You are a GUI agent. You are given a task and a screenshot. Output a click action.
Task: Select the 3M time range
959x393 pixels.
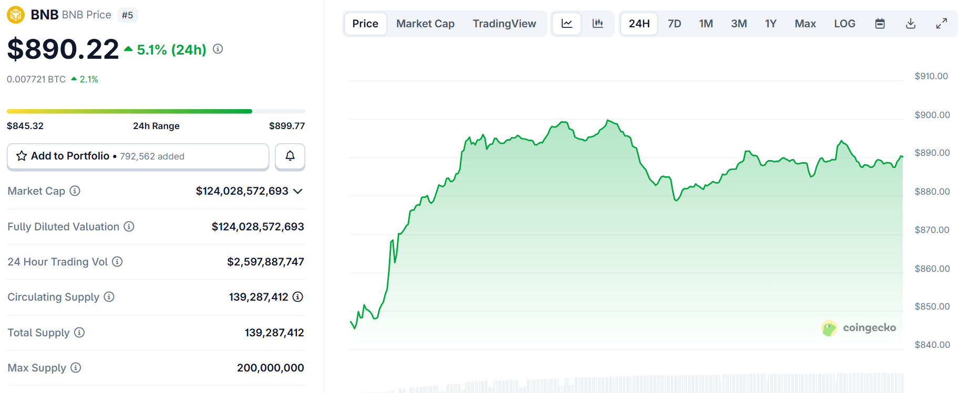(x=739, y=24)
